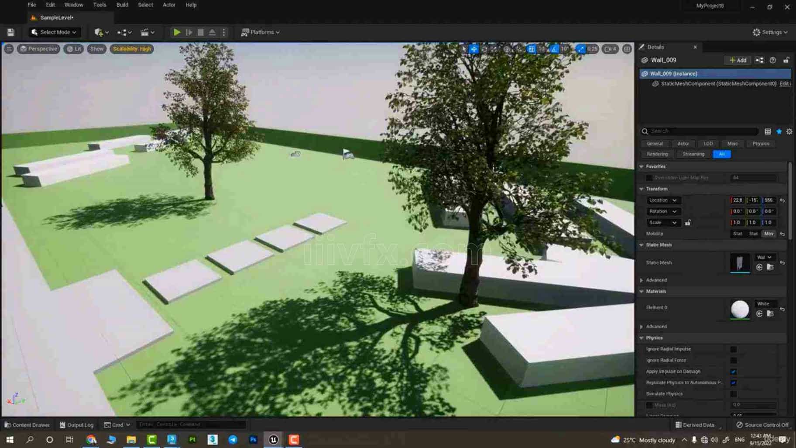Adjust camera speed setting 4
796x448 pixels.
[610, 49]
